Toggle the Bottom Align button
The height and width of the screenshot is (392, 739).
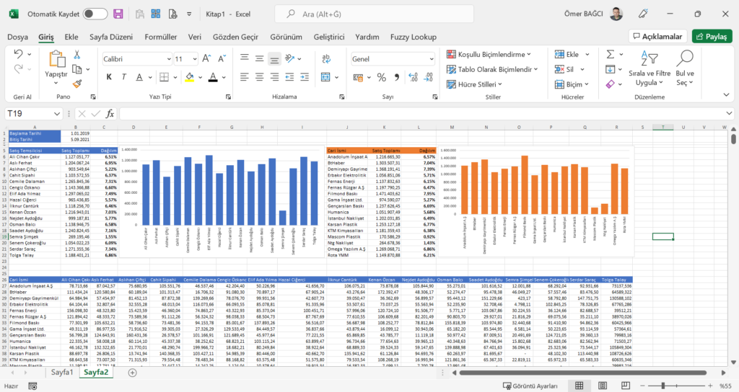click(x=274, y=58)
